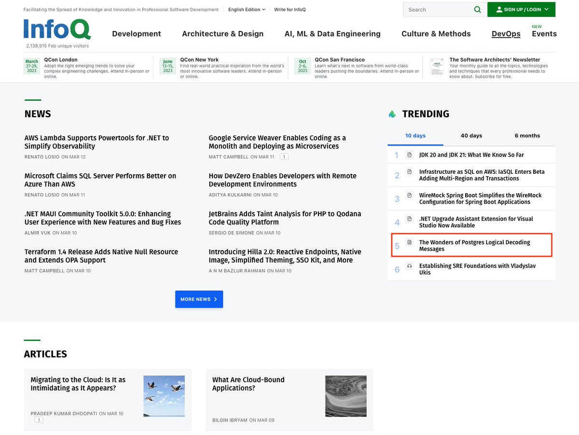
Task: Open the Development menu
Action: pos(137,34)
